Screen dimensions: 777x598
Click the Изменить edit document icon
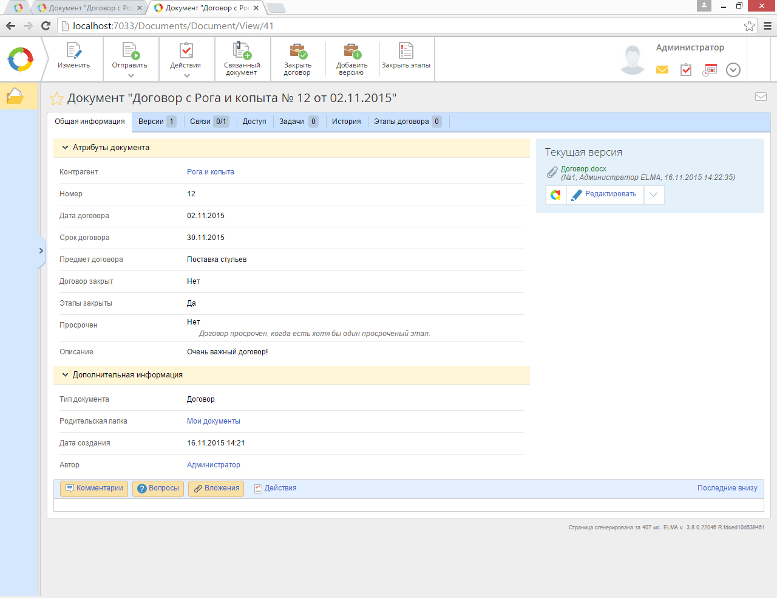point(73,51)
